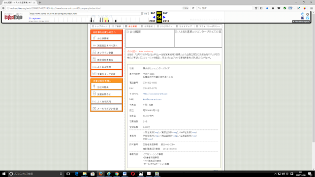Open トップページ in the site navigation
315x177 pixels.
100,26
